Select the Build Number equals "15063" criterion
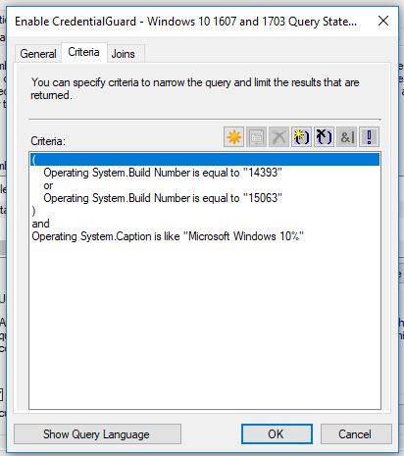The width and height of the screenshot is (404, 456). [x=163, y=198]
